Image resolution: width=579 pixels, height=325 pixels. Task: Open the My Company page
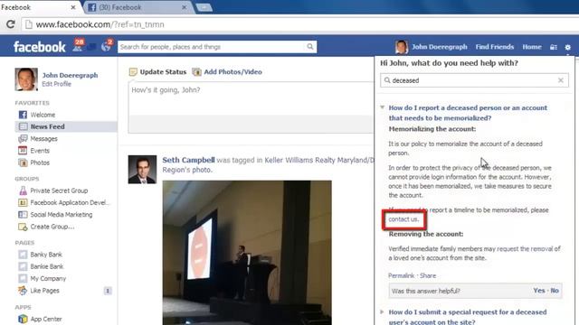[x=48, y=279]
